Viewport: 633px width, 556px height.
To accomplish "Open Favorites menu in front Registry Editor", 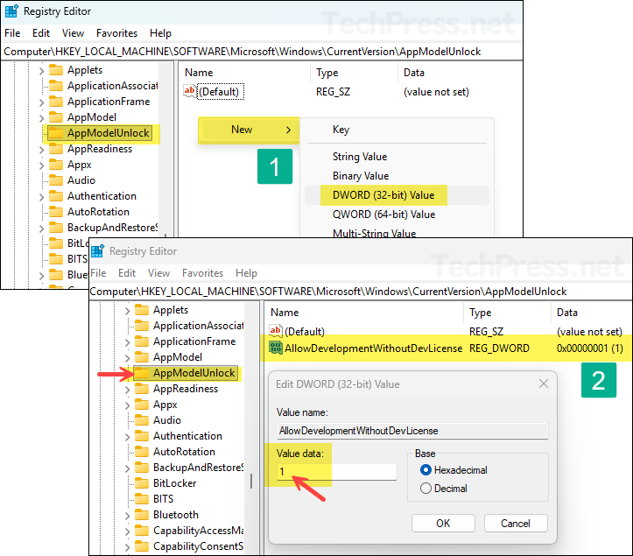I will [x=202, y=273].
